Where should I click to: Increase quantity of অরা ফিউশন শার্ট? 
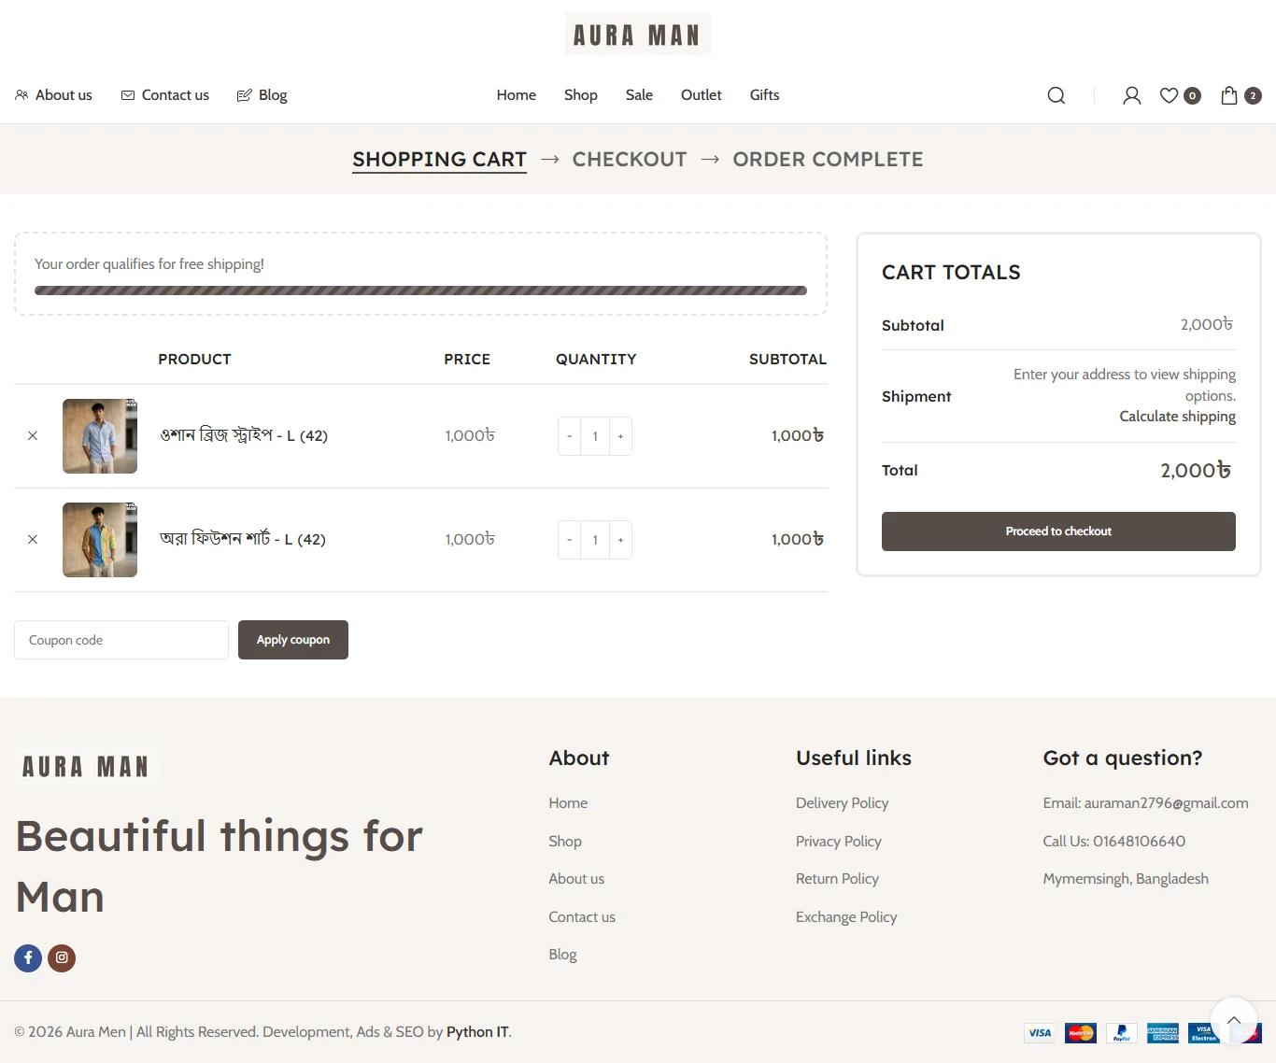[x=620, y=540]
